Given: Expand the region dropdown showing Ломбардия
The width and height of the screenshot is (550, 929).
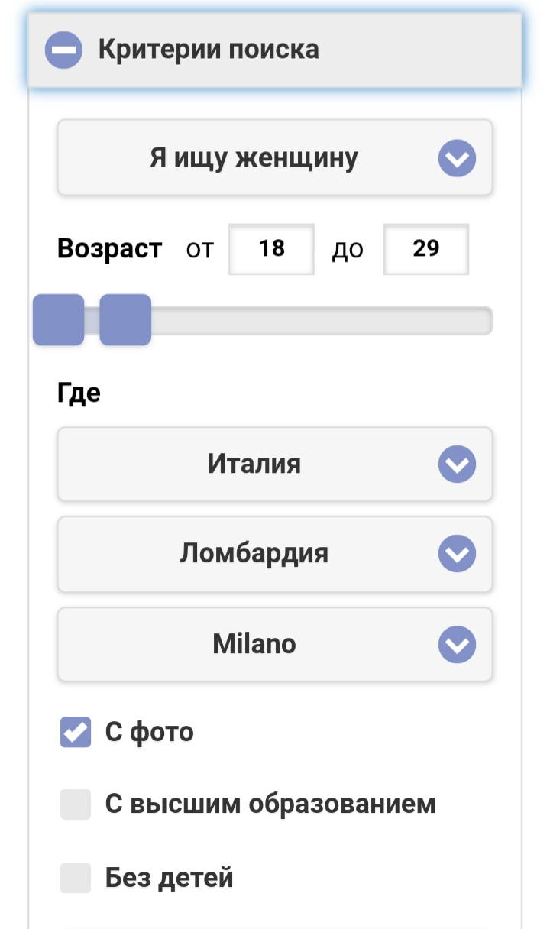Looking at the screenshot, I should coord(254,553).
